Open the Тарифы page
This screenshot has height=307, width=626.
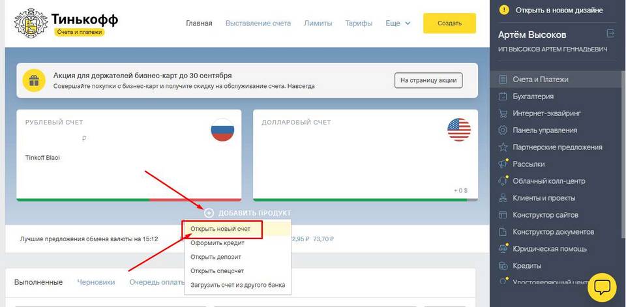359,23
